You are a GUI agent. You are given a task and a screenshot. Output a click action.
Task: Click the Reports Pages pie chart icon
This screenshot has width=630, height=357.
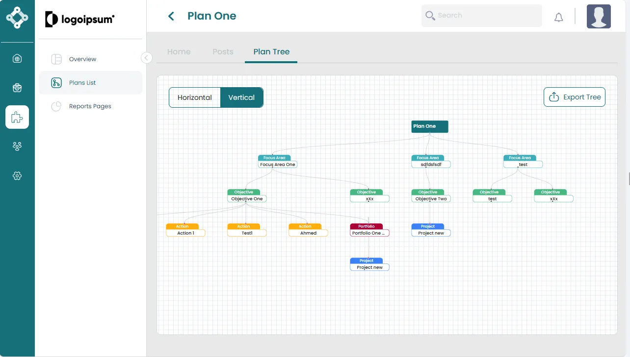(x=56, y=106)
